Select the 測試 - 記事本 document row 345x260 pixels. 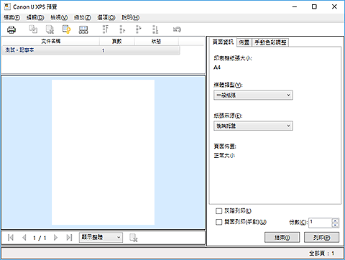[x=91, y=50]
